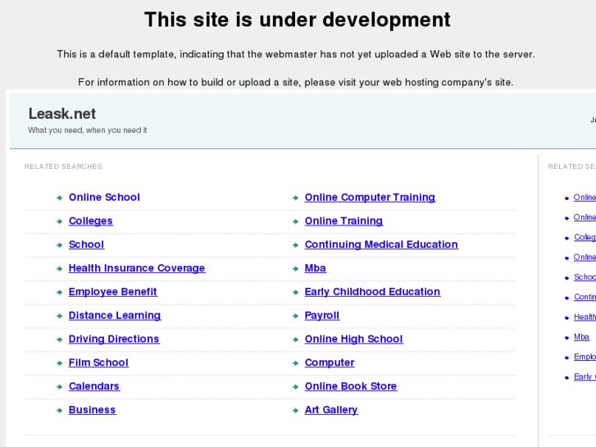Select the Film School link

(x=98, y=363)
